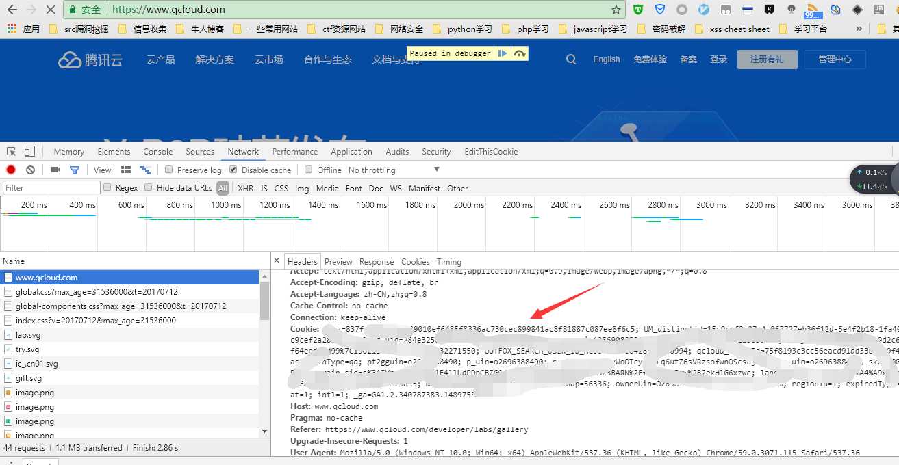Click the blue shield extension icon
899x465 pixels.
[x=660, y=10]
